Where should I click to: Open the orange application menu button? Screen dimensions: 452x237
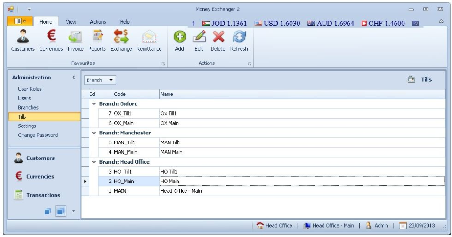(x=20, y=21)
